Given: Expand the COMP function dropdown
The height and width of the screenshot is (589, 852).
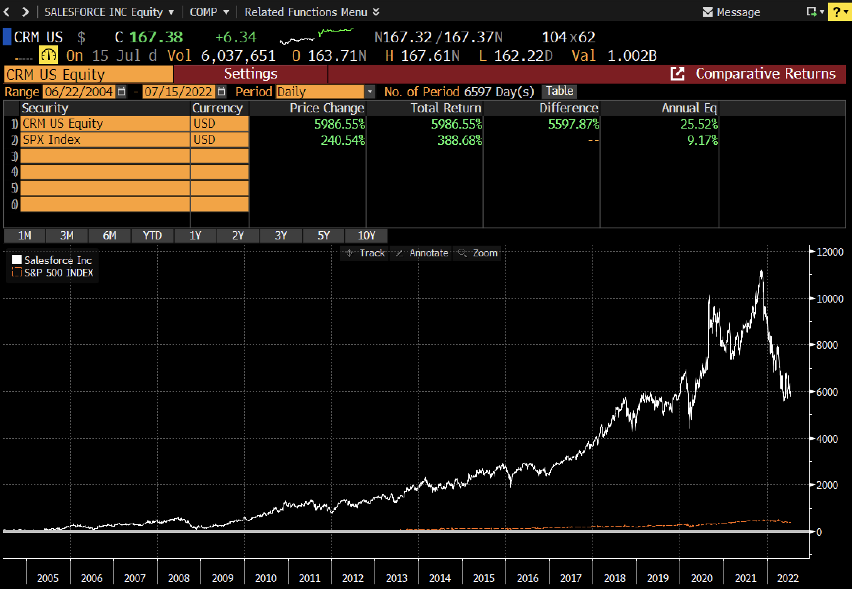Looking at the screenshot, I should click(x=226, y=12).
